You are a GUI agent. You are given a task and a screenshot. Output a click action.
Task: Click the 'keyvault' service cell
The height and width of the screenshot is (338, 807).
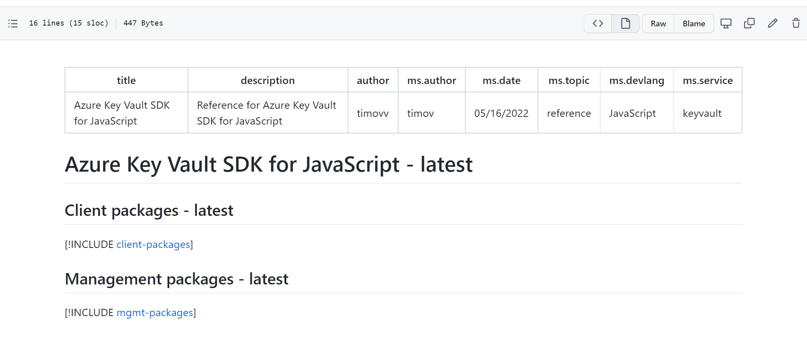(708, 113)
